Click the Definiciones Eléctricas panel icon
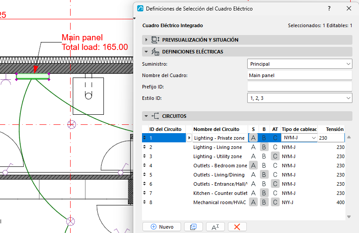Viewport: 359px width, 233px height. [155, 52]
